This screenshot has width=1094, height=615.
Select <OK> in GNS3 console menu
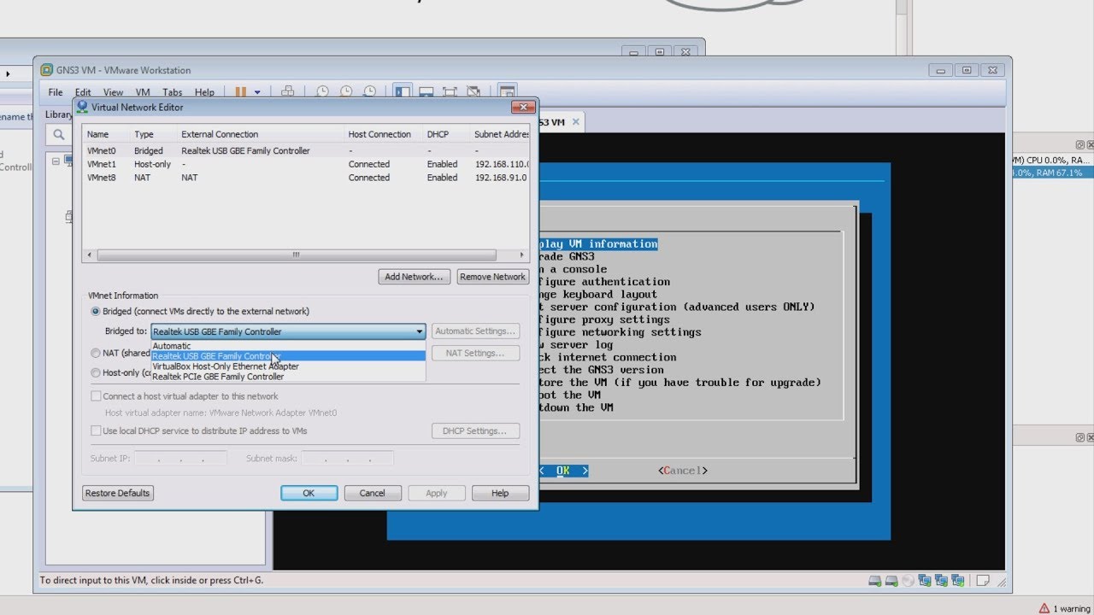click(563, 471)
